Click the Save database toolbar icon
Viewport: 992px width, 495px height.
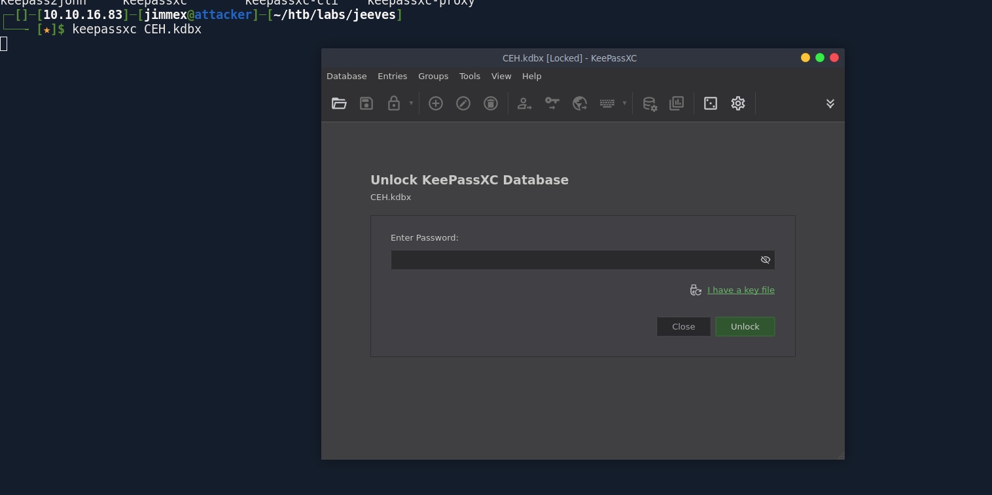pyautogui.click(x=366, y=103)
